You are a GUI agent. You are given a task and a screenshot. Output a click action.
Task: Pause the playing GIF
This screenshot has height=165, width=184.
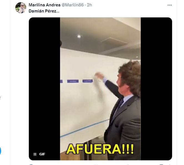(35, 154)
